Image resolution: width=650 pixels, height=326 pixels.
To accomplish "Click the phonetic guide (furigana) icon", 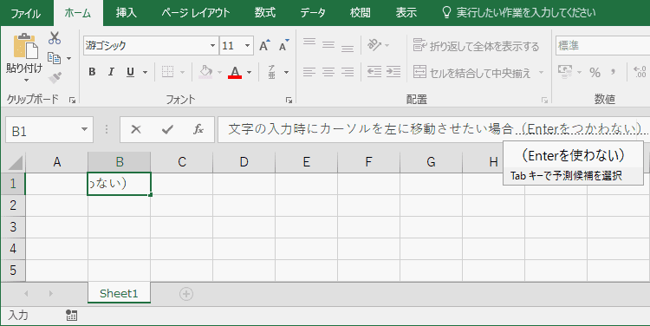I will (272, 72).
